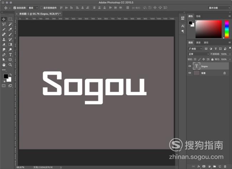Reset to default foreground/background colors
The width and height of the screenshot is (232, 169).
tap(4, 81)
